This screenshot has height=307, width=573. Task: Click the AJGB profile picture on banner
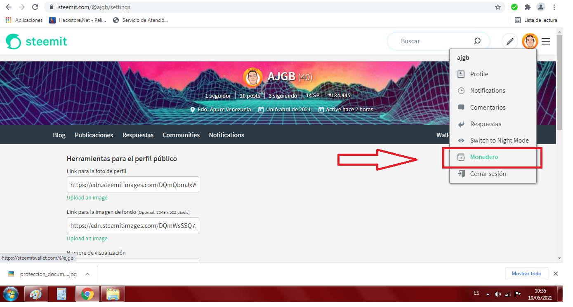[x=253, y=77]
